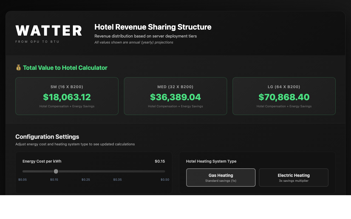This screenshot has width=351, height=219.
Task: Click the Total Value to Hotel Calculator heading
Action: (65, 68)
